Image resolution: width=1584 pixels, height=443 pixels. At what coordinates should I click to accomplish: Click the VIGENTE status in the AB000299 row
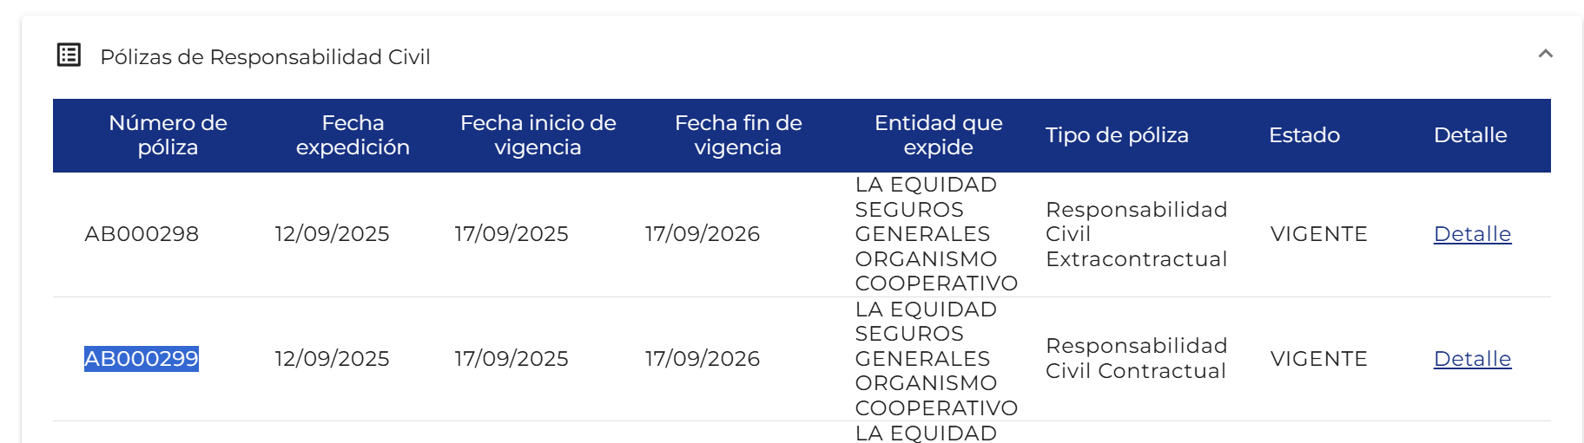pos(1318,359)
